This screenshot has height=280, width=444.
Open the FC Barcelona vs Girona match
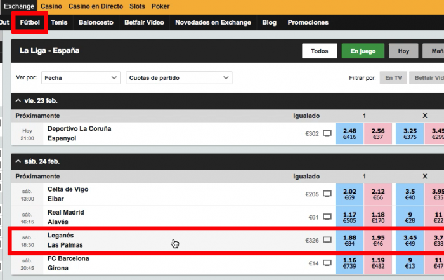click(x=69, y=263)
